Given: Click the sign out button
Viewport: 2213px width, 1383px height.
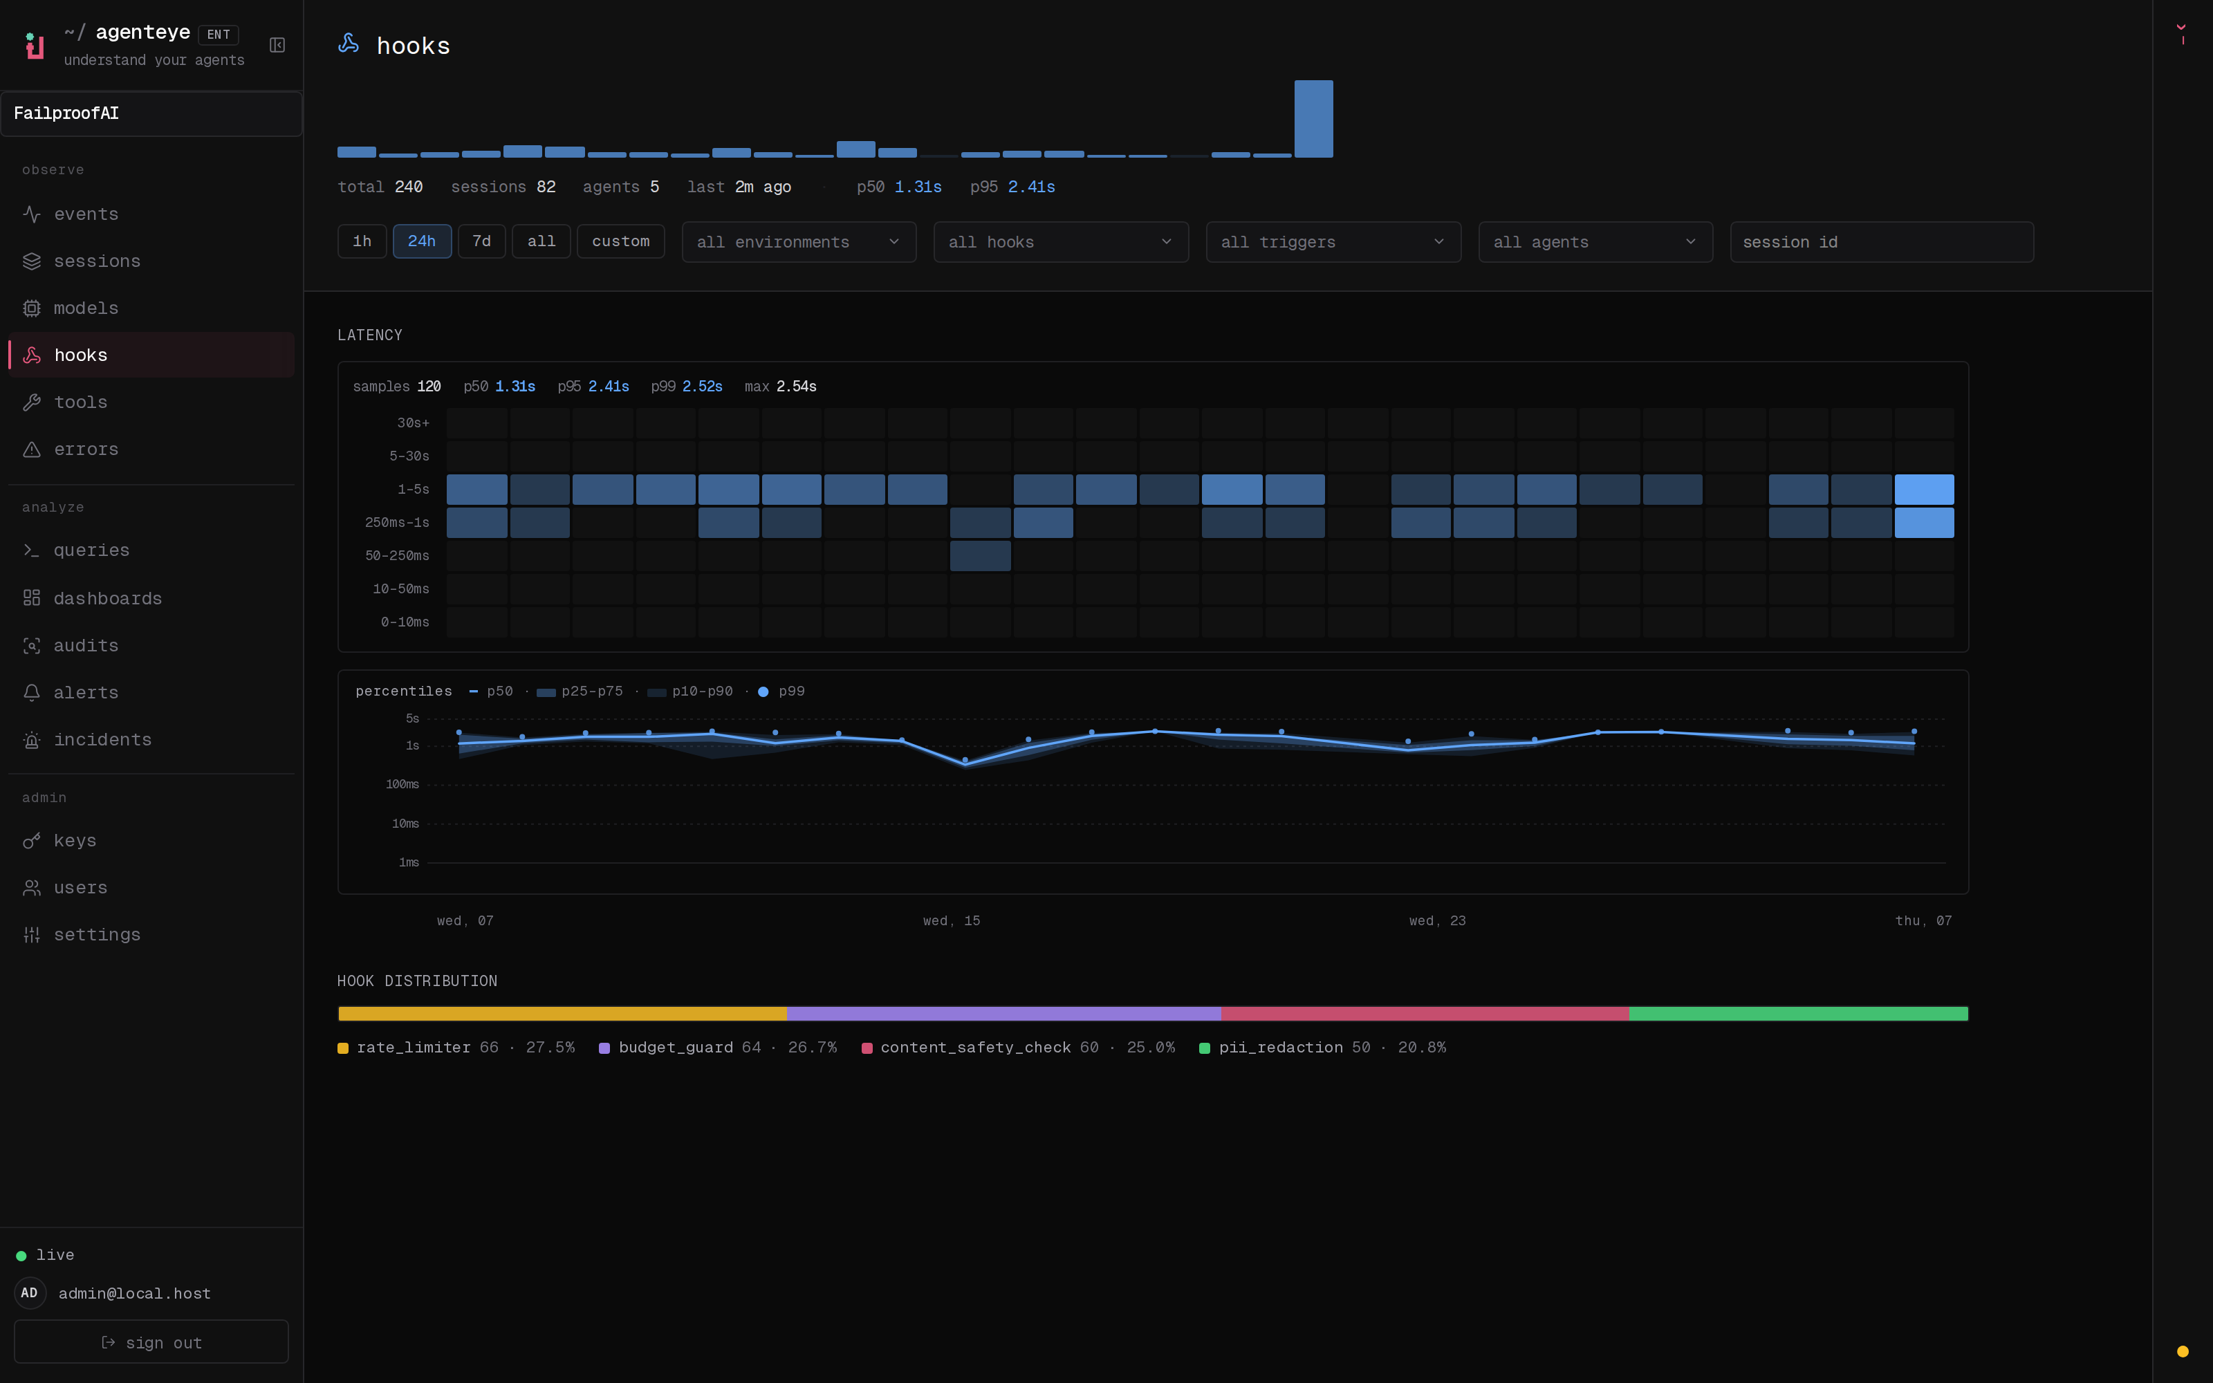Looking at the screenshot, I should click(x=152, y=1342).
